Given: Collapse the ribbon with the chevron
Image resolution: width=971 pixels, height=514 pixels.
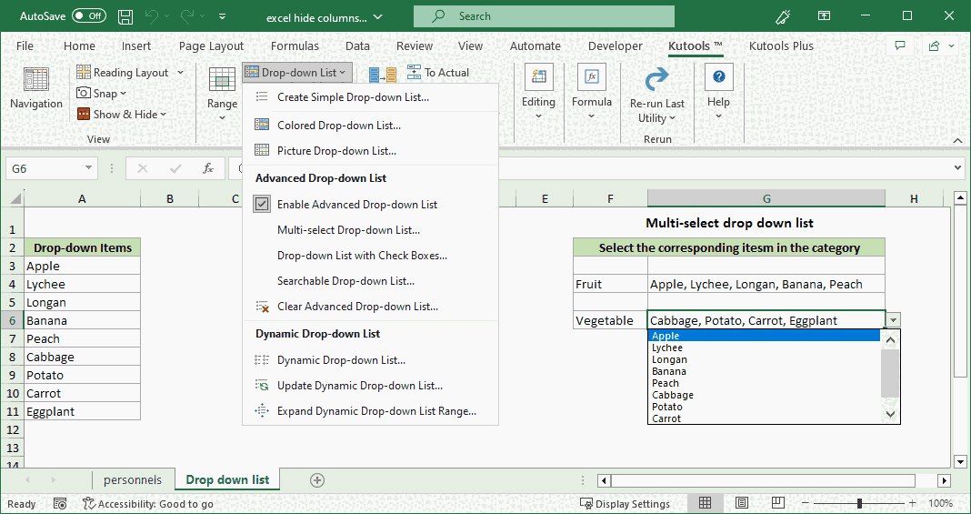Looking at the screenshot, I should point(958,143).
